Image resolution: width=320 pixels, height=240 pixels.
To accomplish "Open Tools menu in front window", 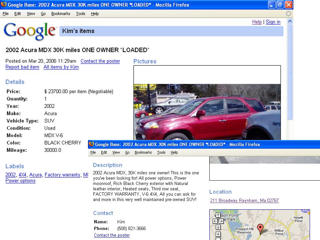I will [x=161, y=152].
